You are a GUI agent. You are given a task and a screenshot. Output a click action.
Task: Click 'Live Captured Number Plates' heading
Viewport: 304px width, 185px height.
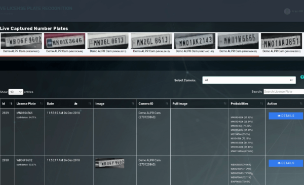[34, 28]
